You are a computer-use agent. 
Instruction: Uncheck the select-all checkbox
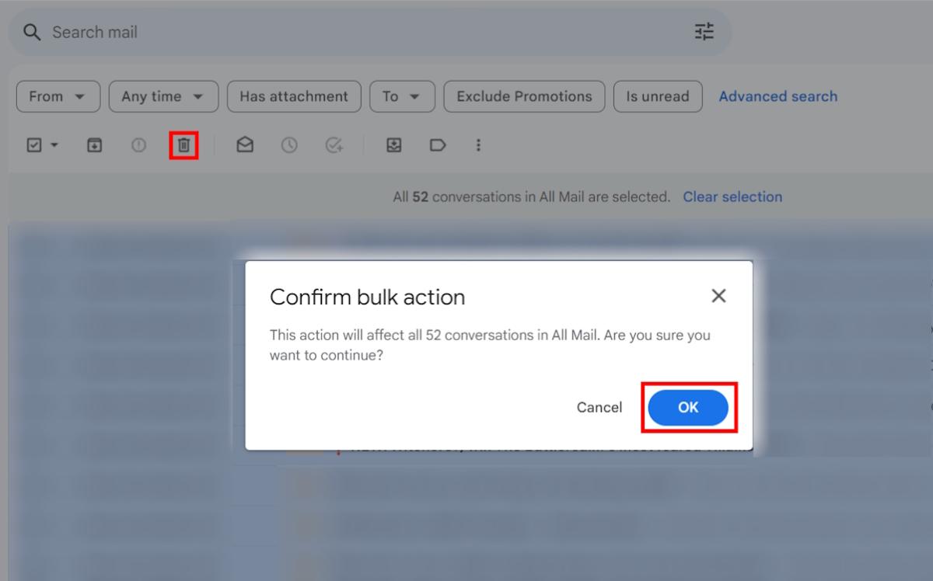tap(33, 145)
